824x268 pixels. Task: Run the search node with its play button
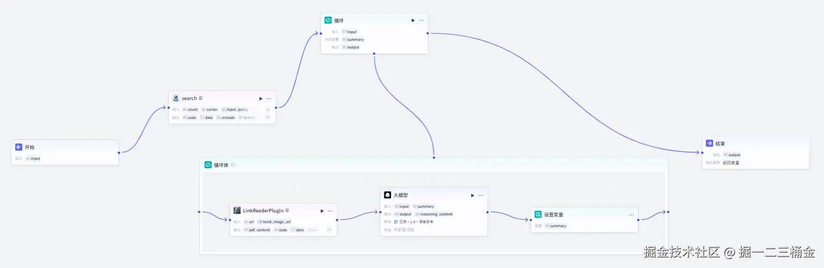tap(261, 99)
